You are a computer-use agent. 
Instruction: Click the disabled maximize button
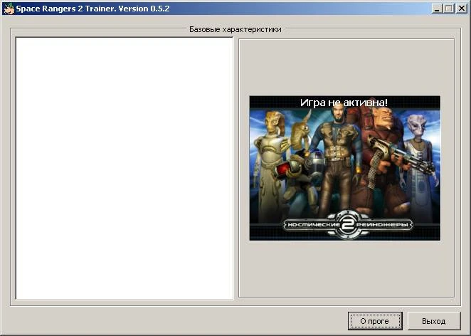pos(448,9)
